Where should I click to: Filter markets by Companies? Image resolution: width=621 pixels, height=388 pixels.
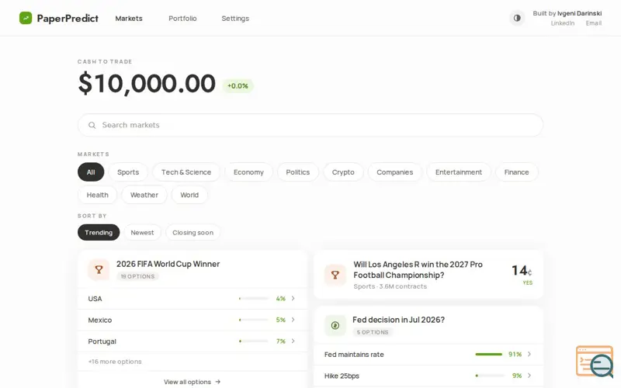395,172
